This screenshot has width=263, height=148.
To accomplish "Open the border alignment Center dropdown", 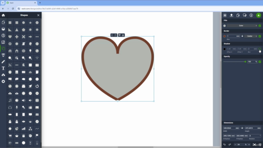I will coord(251,36).
